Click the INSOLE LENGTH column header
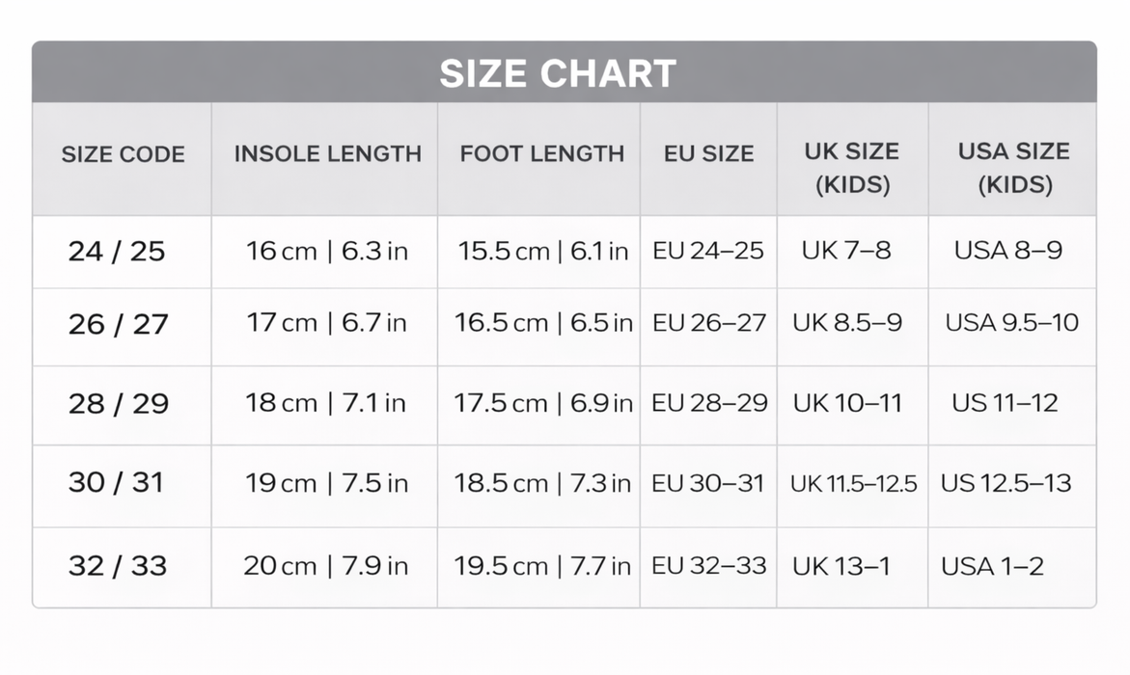Screen dimensions: 1130x675 (x=327, y=153)
